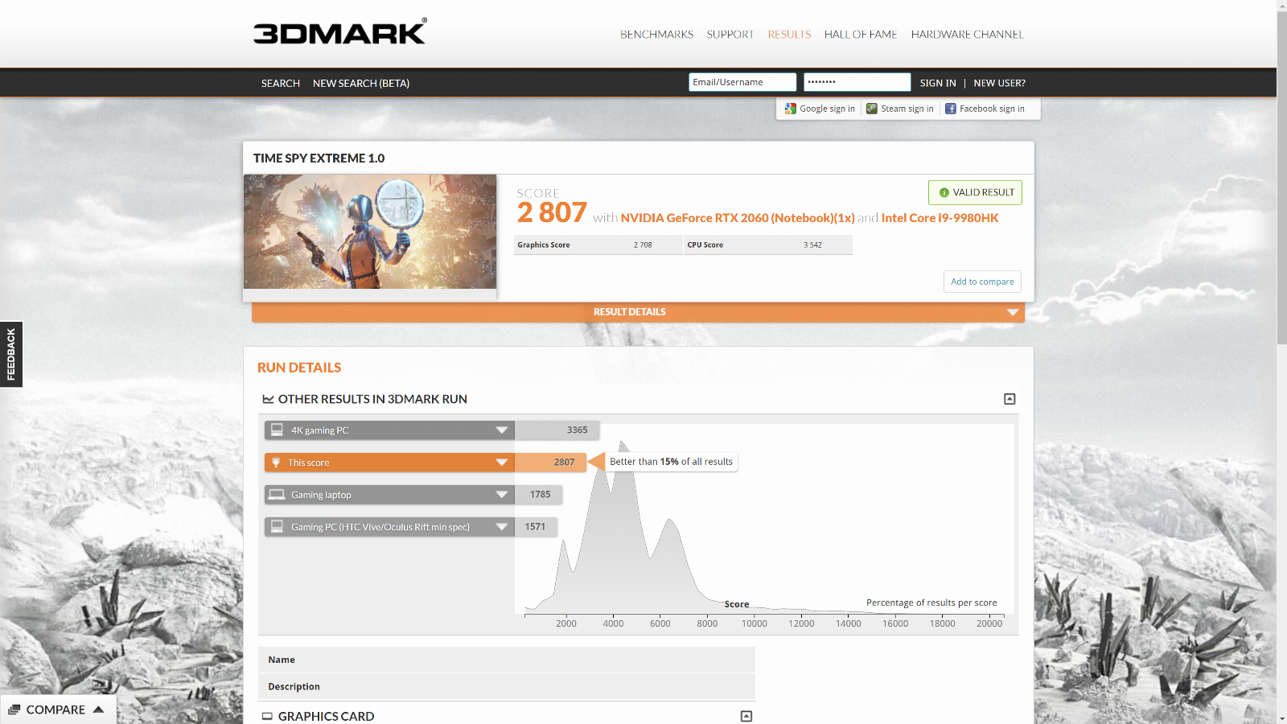This screenshot has height=724, width=1287.
Task: Focus the password field
Action: (857, 82)
